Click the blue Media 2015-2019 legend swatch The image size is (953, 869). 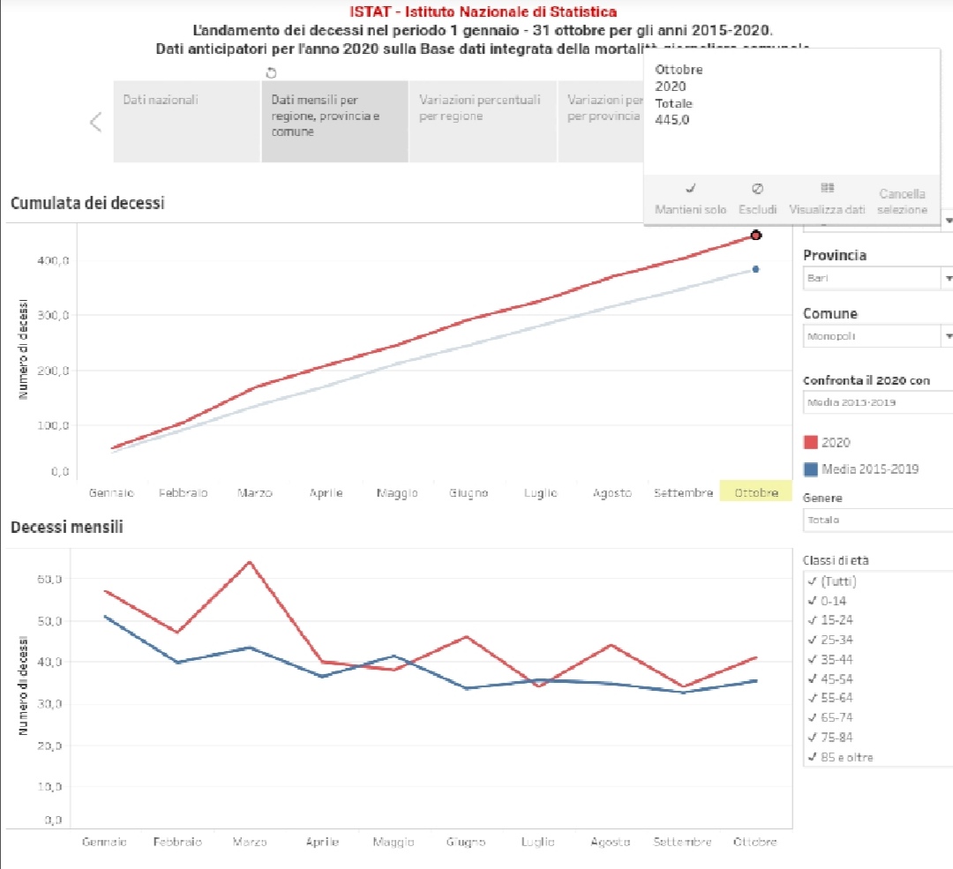[811, 468]
